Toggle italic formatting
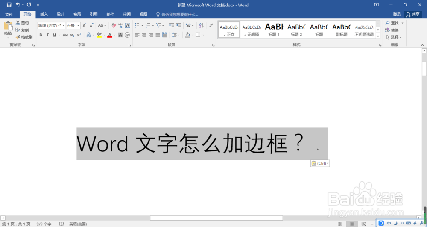 [x=47, y=35]
